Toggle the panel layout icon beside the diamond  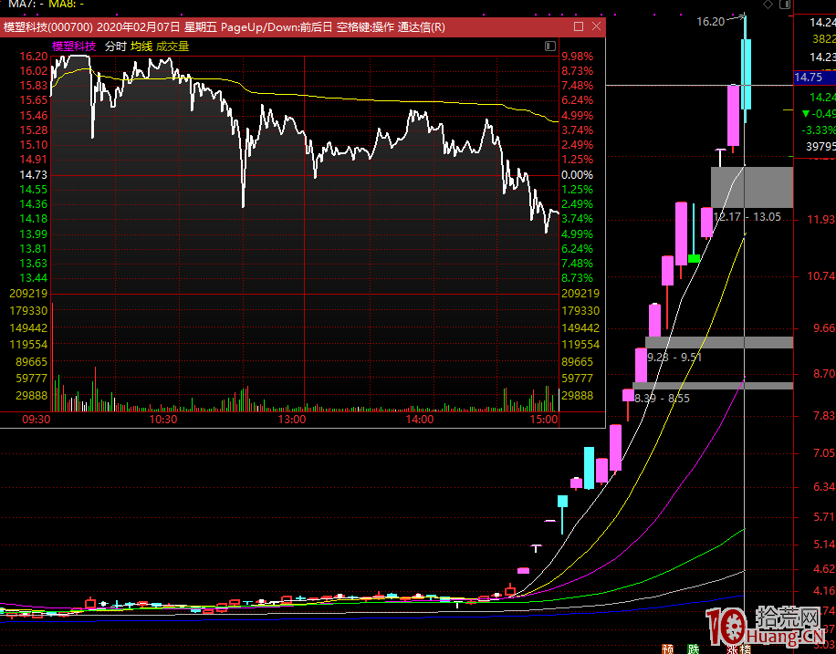click(785, 5)
